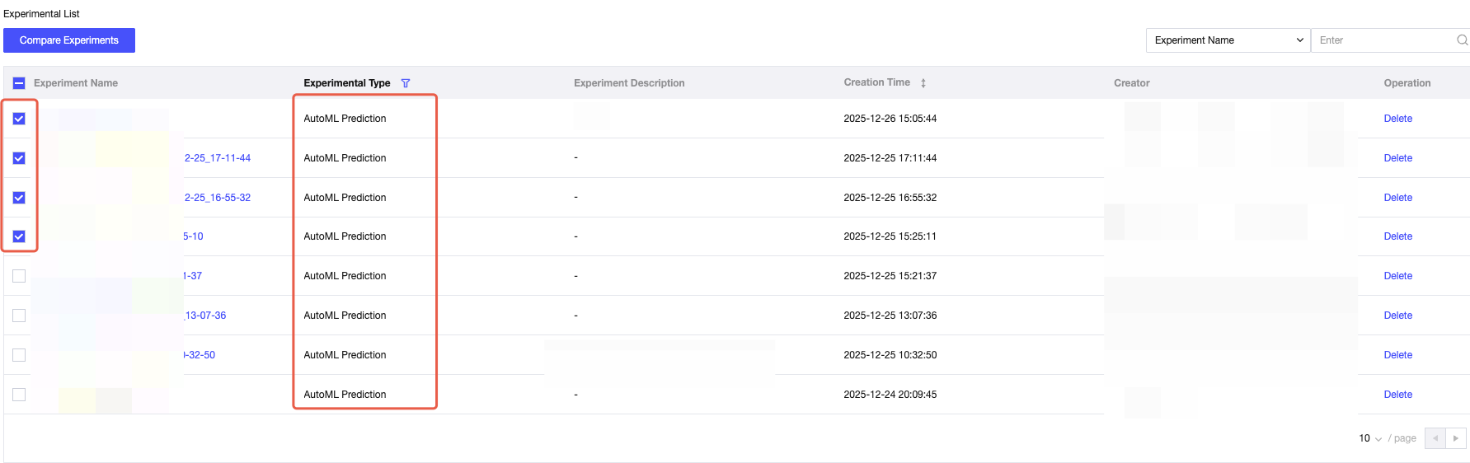The height and width of the screenshot is (463, 1470).
Task: Open the Experiment Name search-type dropdown
Action: coord(1227,40)
